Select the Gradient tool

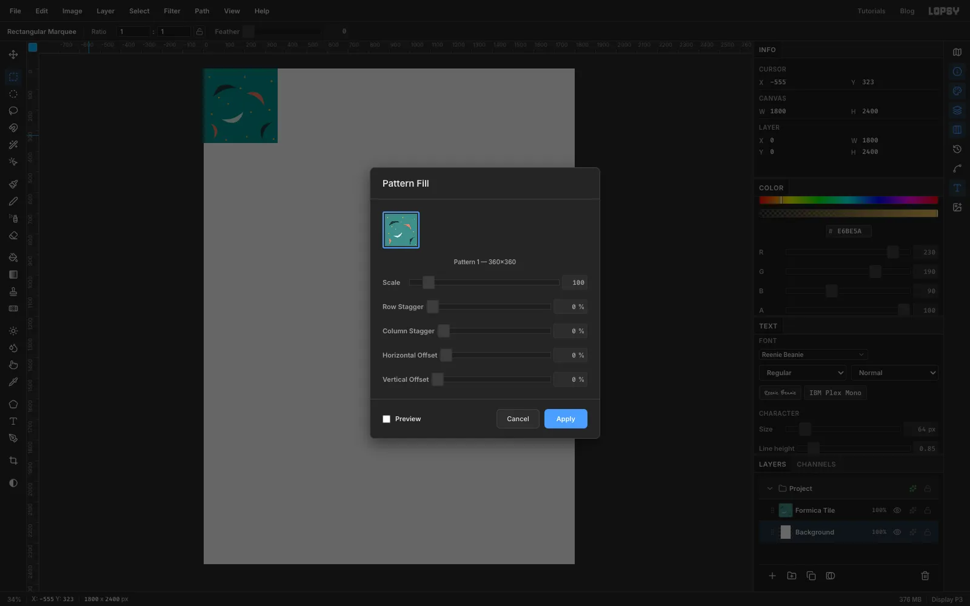click(x=13, y=275)
